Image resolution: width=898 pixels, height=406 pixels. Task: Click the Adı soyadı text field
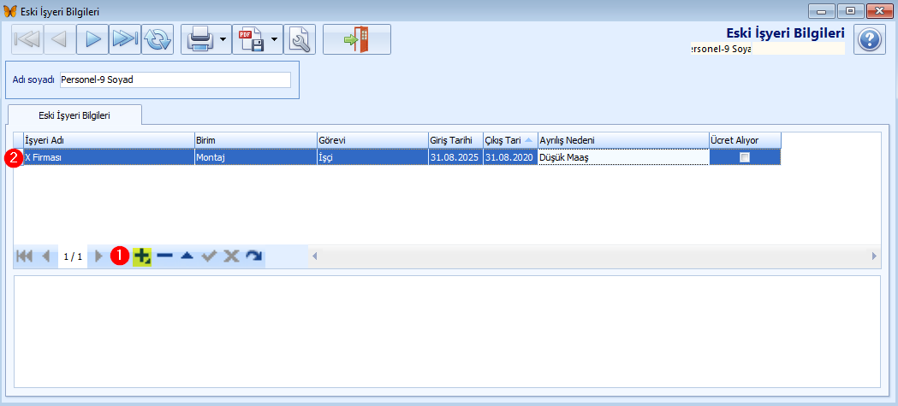pyautogui.click(x=175, y=79)
